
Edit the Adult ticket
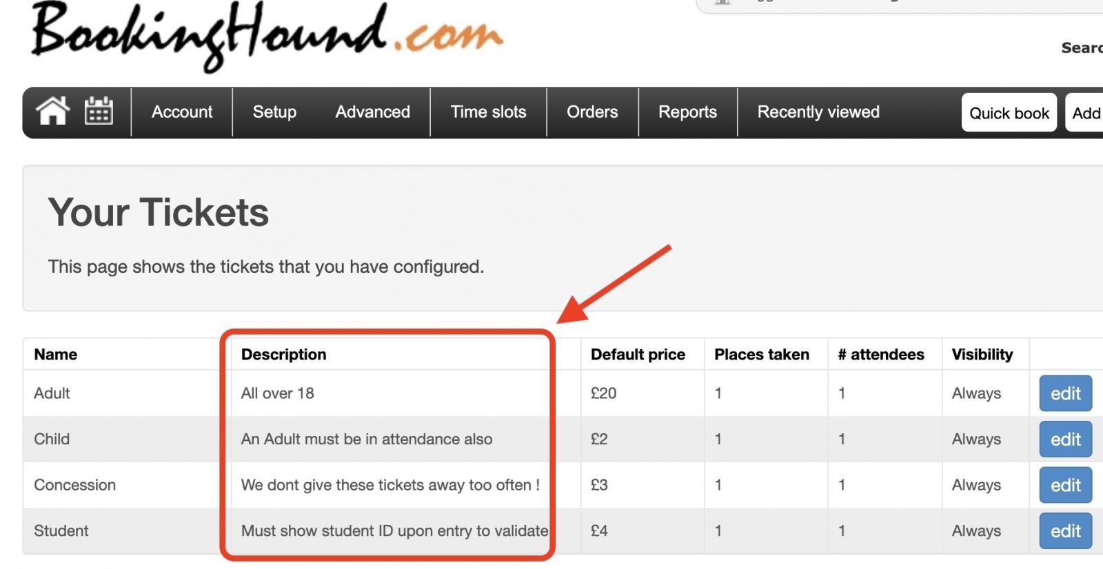pyautogui.click(x=1065, y=393)
